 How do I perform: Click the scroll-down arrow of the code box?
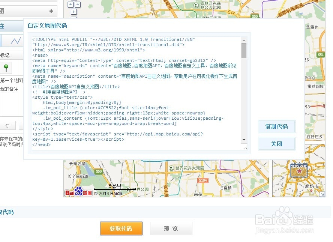(244, 140)
